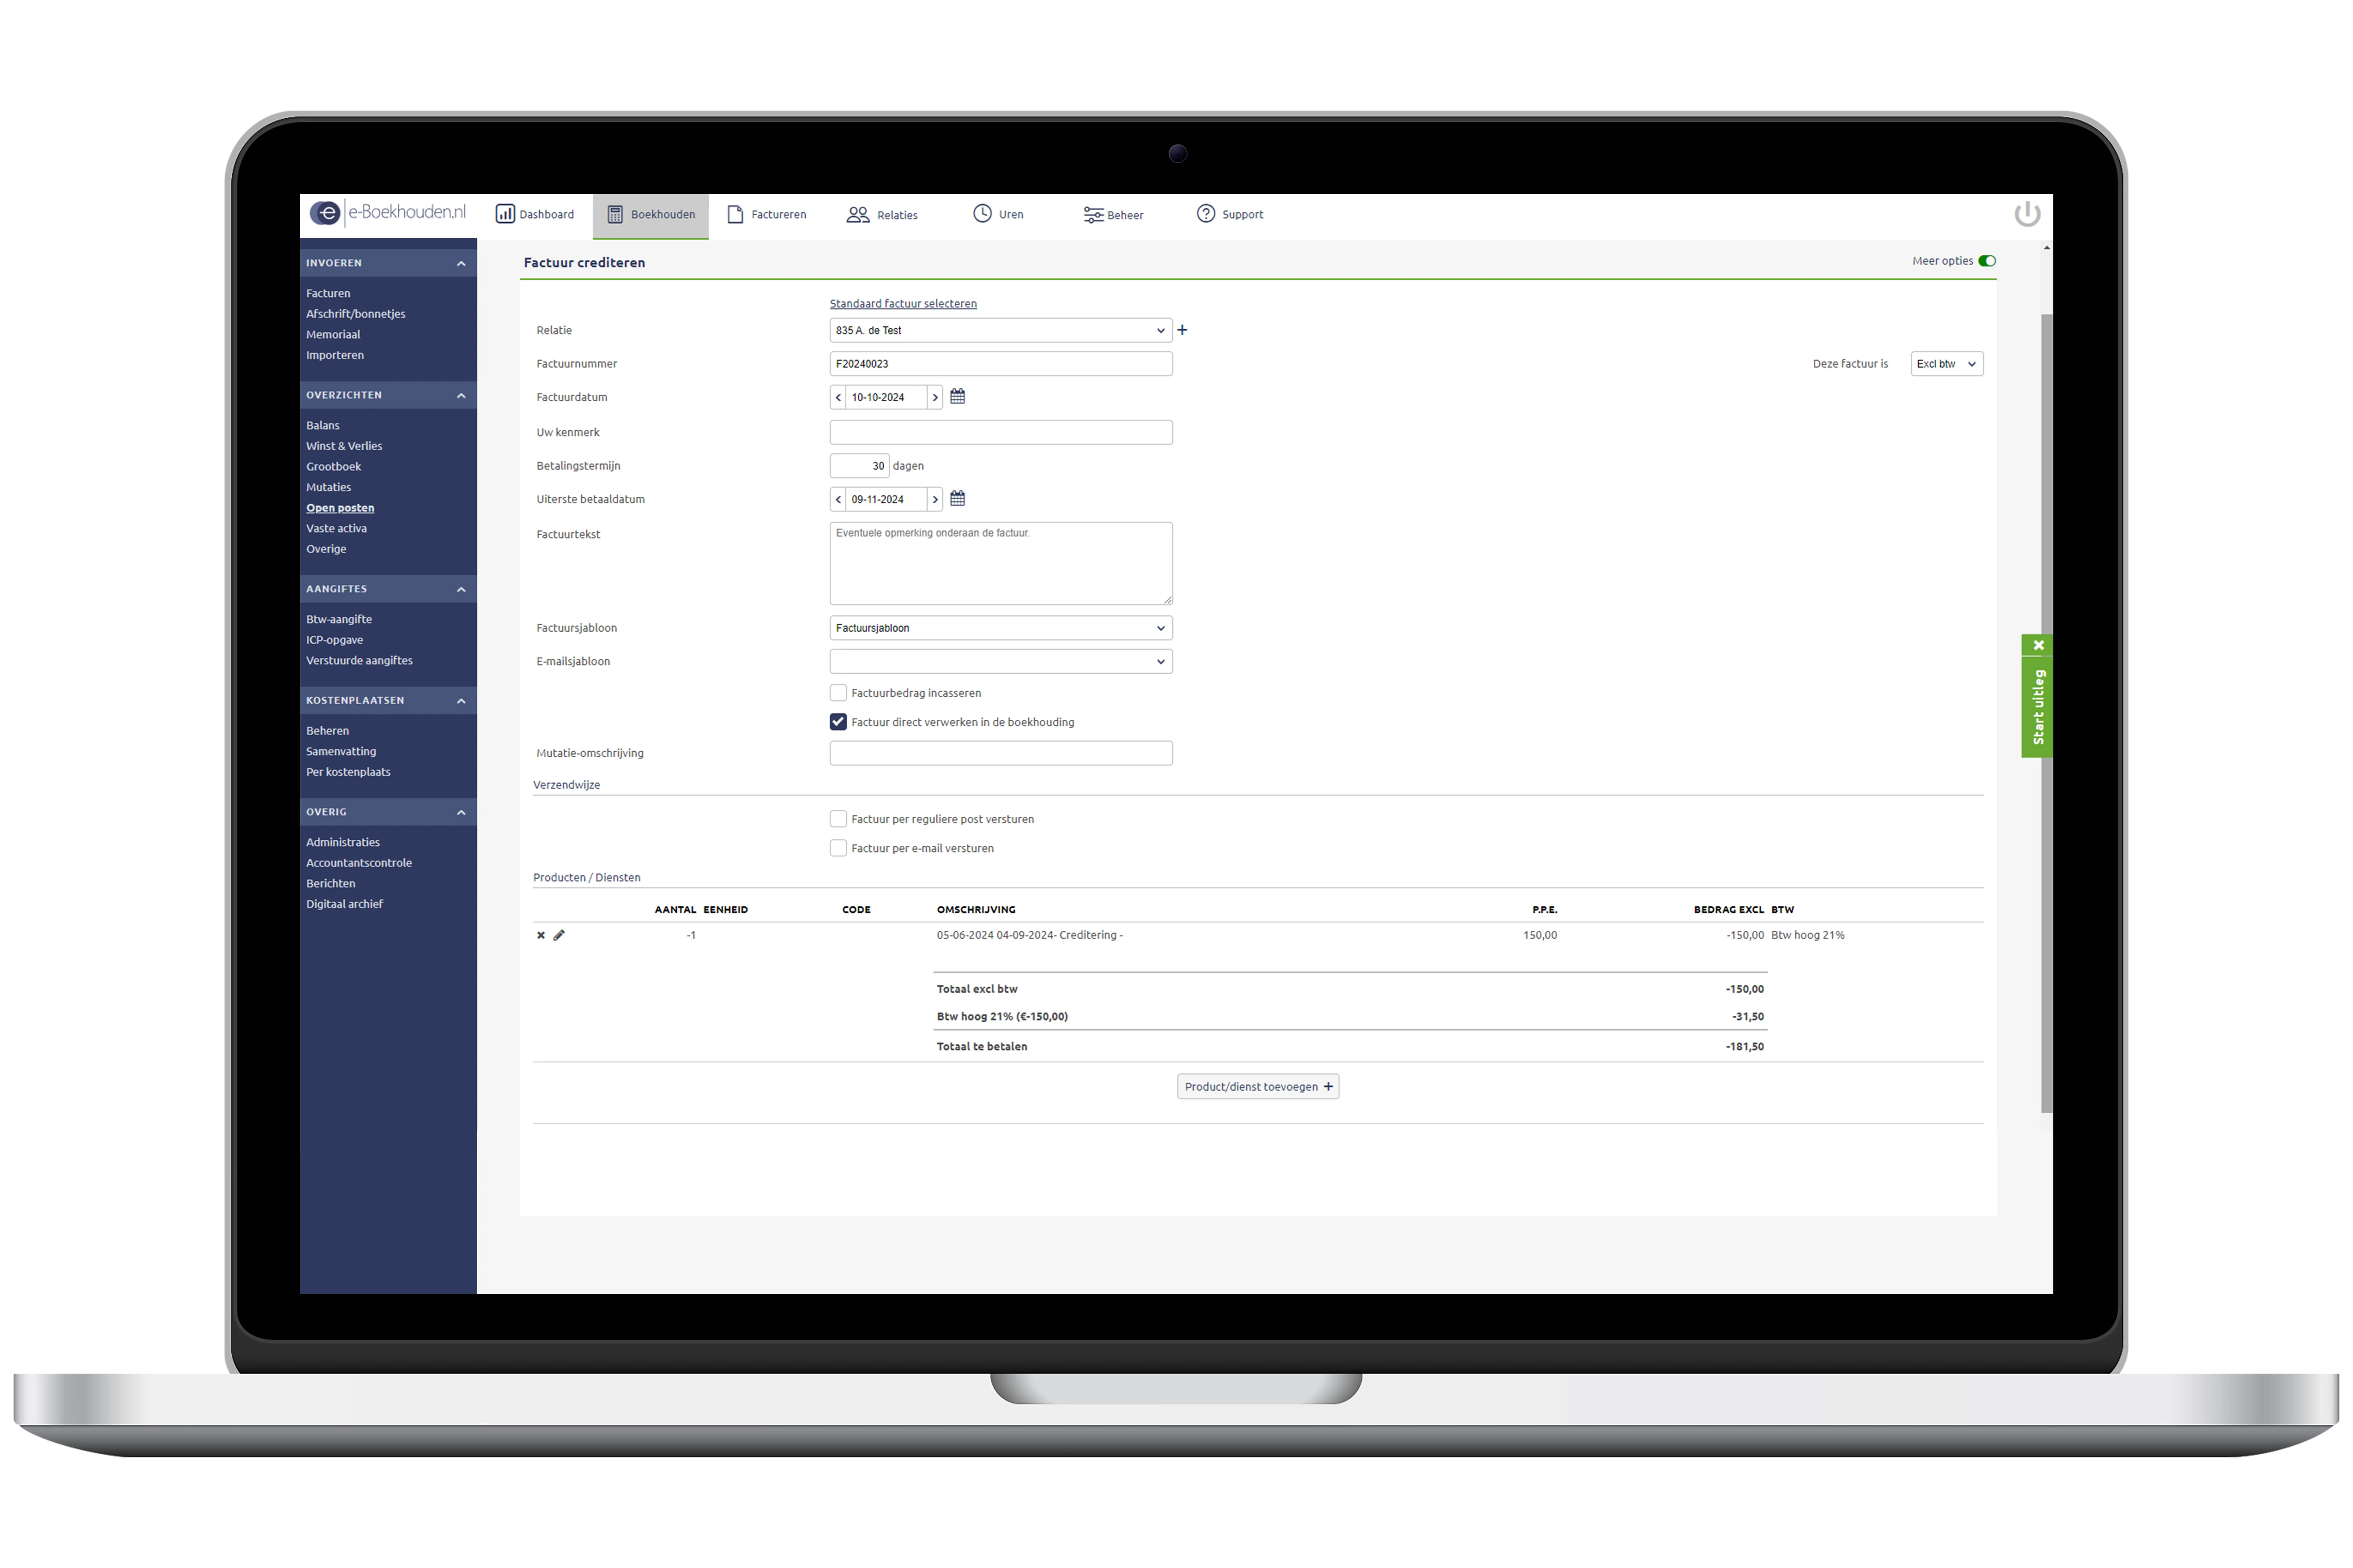Toggle the Meer opties switch

click(x=1987, y=261)
